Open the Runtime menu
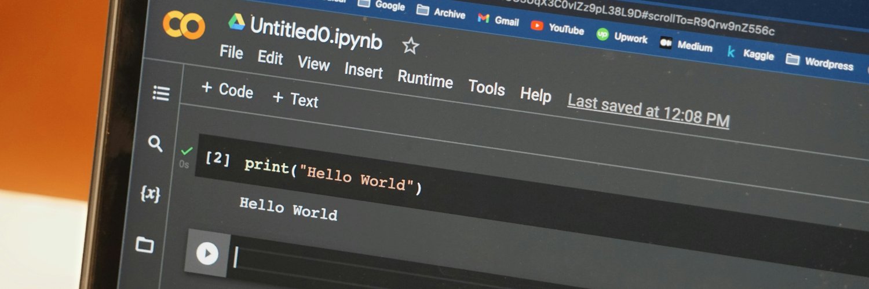This screenshot has width=869, height=289. coord(425,79)
